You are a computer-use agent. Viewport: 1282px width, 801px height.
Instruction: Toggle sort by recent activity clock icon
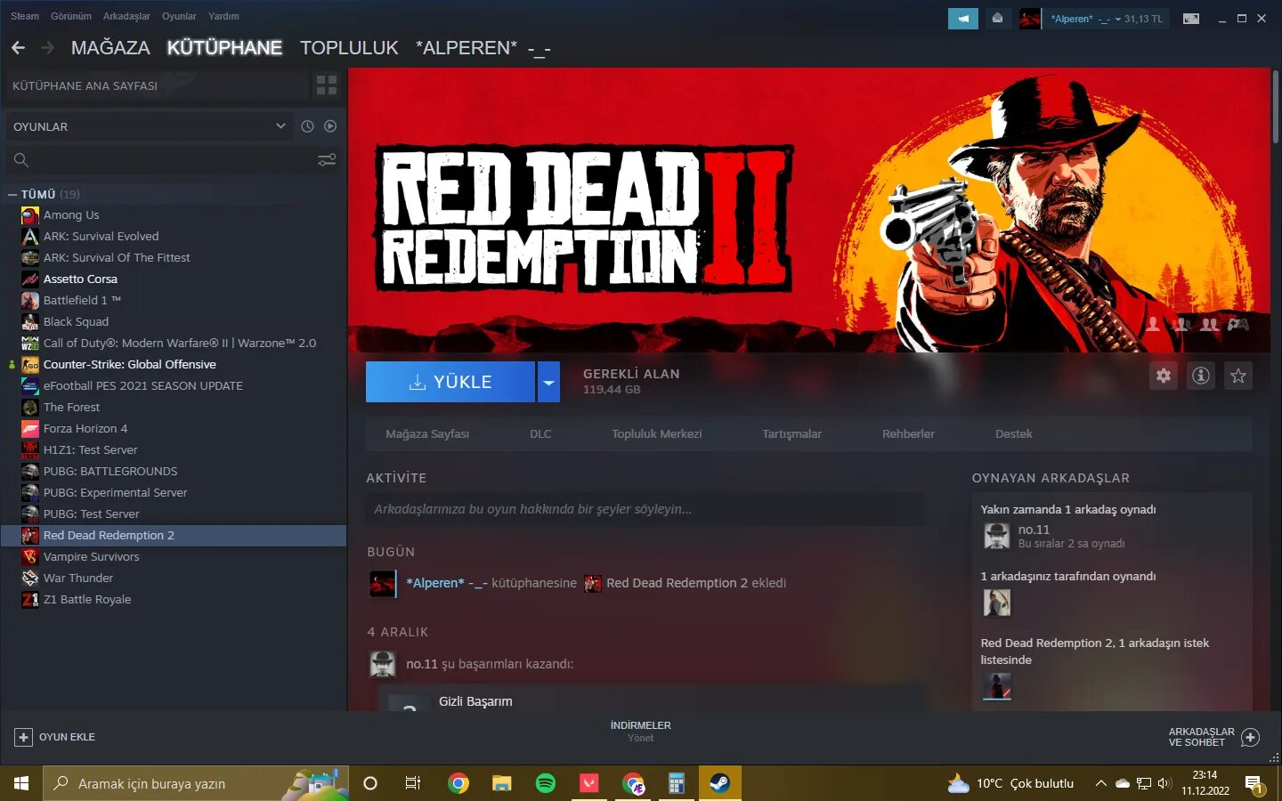point(307,126)
